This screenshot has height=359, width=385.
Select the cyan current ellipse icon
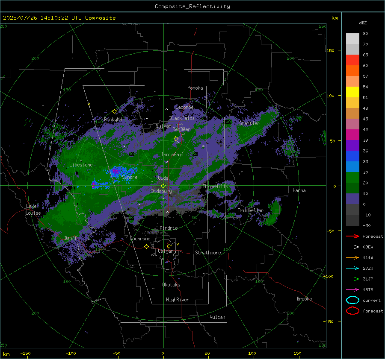(352, 300)
